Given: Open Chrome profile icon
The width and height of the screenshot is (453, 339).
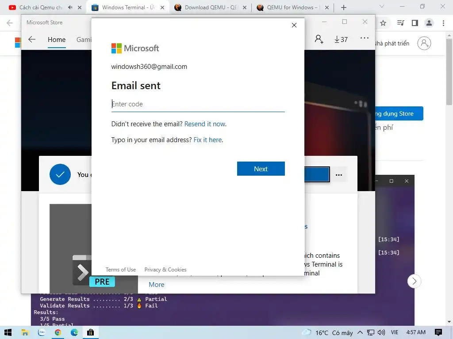Looking at the screenshot, I should pos(429,23).
